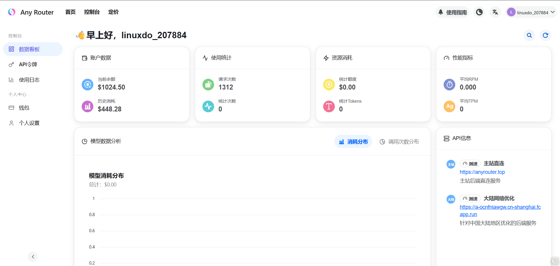Click the 主站 blue avatar badge
Screen dimensions: 560x266
[451, 164]
